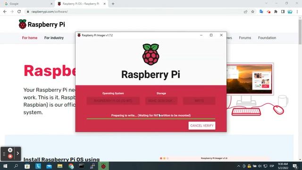The image size is (302, 170).
Task: Go back in the browser
Action: click(5, 11)
